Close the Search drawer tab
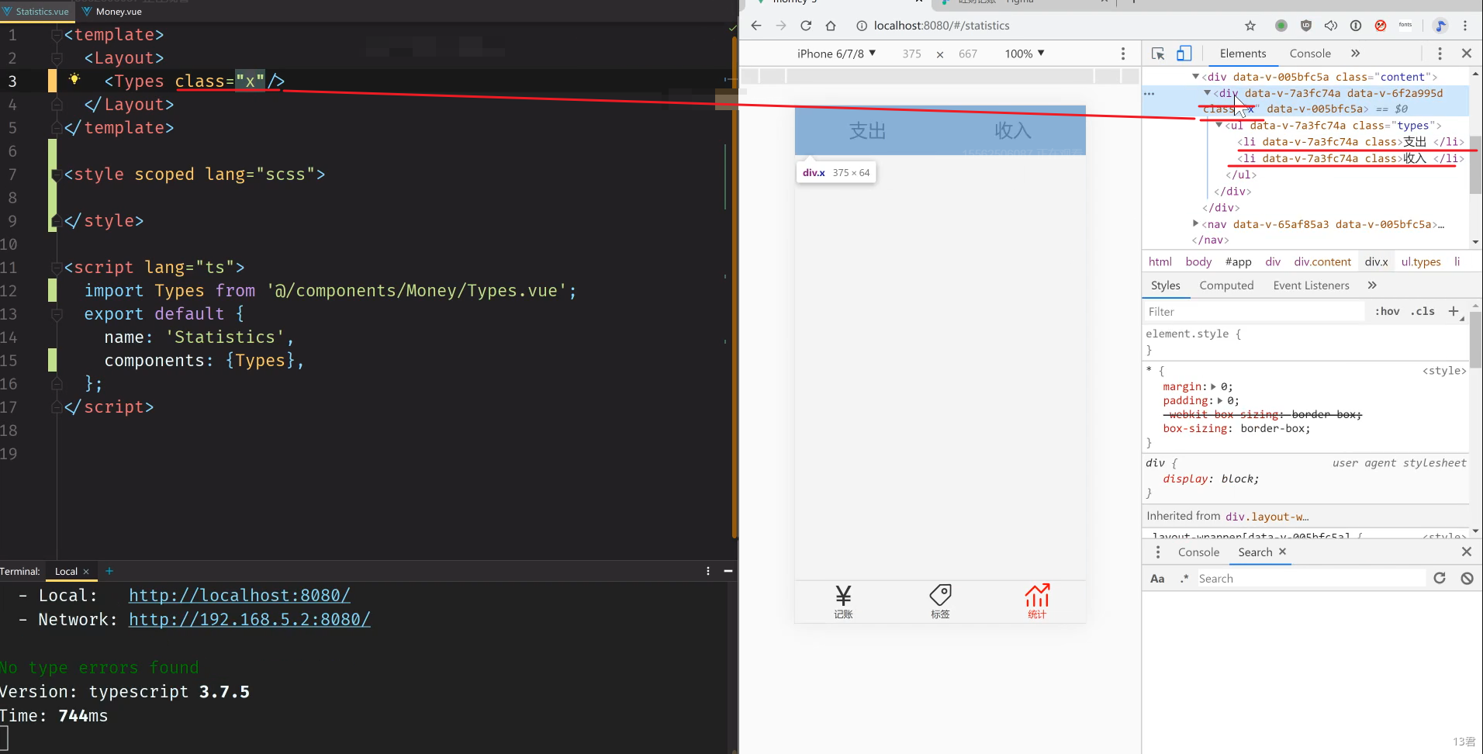Image resolution: width=1483 pixels, height=754 pixels. pos(1282,552)
